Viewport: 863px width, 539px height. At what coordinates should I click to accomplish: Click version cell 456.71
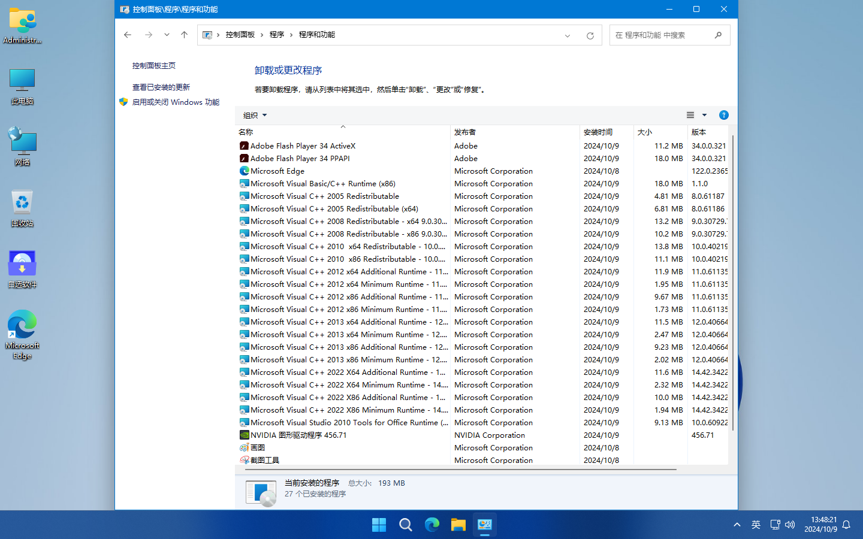pos(702,435)
